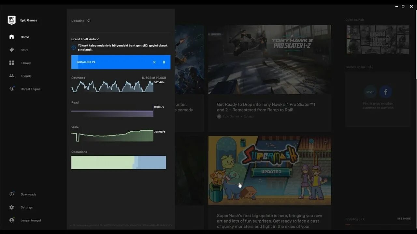Screen dimensions: 417x234
Task: Click the 527kB/s download speed value
Action: click(x=159, y=82)
